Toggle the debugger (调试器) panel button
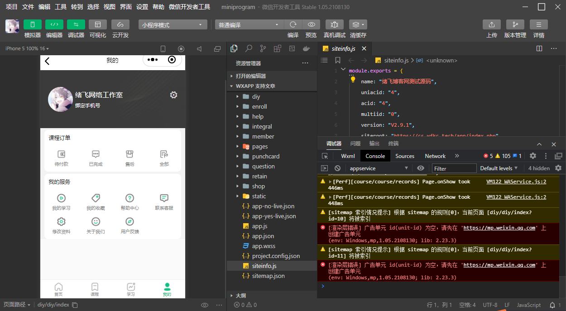 point(76,24)
